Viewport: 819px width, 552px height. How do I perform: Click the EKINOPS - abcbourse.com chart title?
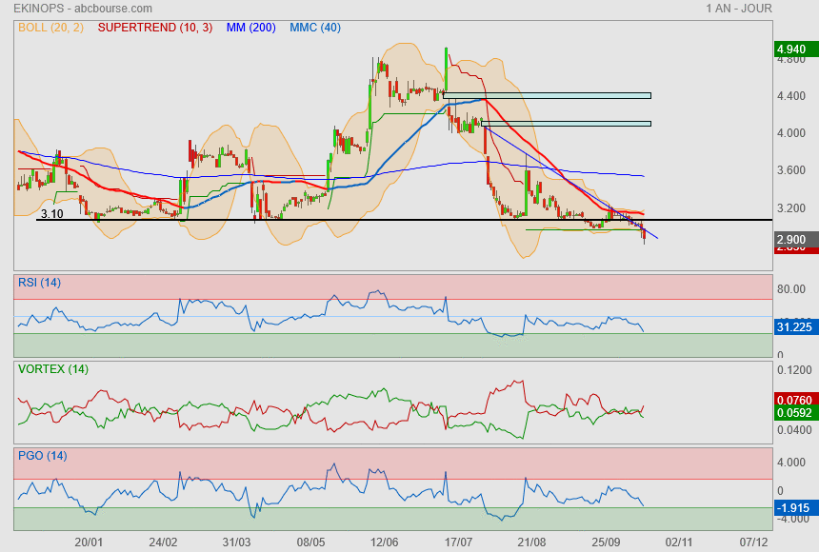[73, 9]
